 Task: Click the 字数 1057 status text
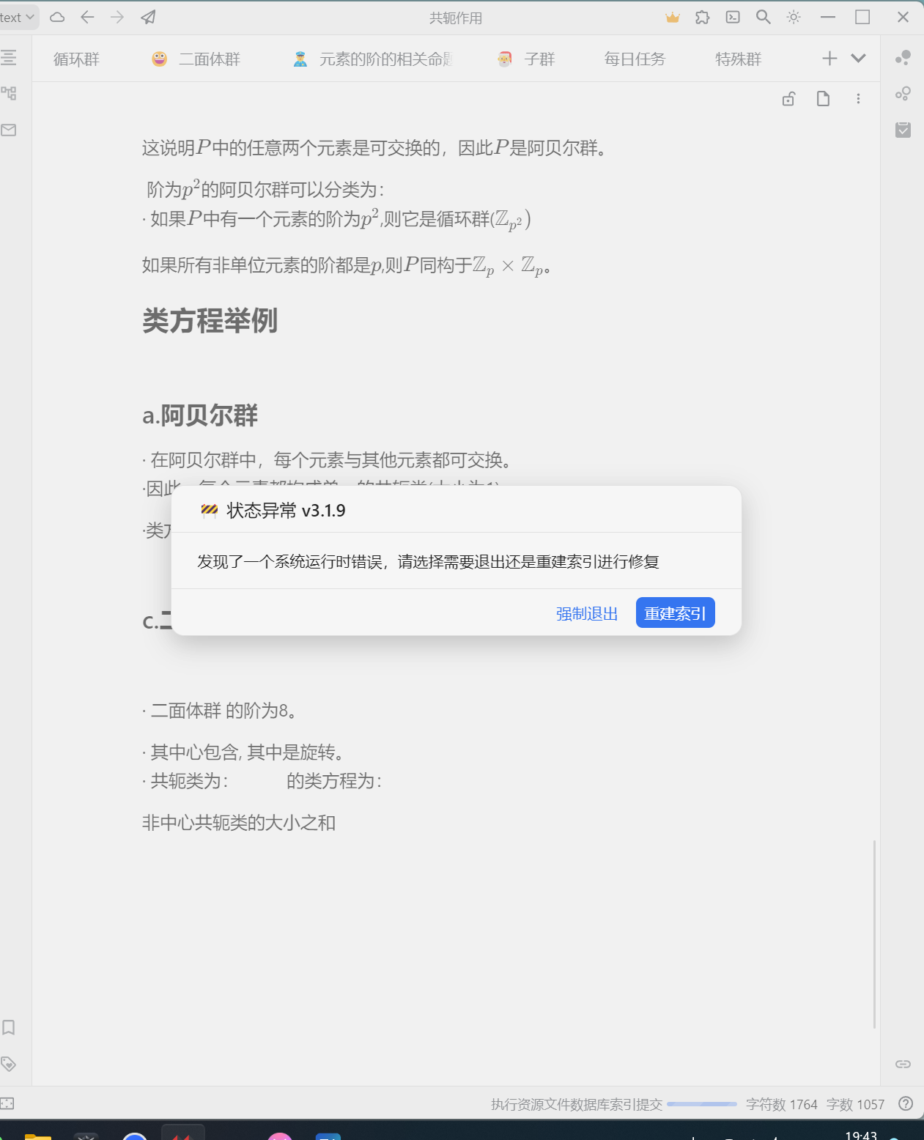point(855,1104)
